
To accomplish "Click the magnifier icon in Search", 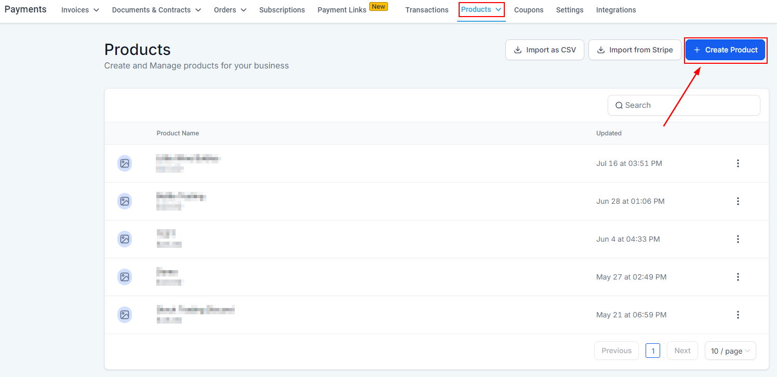I will pyautogui.click(x=619, y=105).
